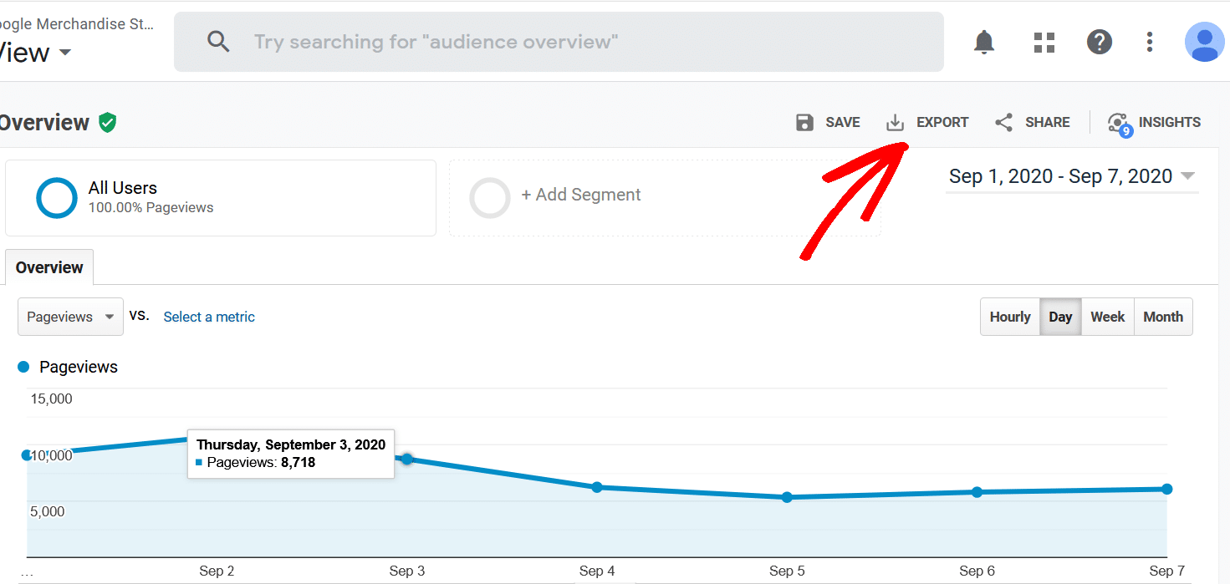This screenshot has width=1230, height=584.
Task: Click the Save floppy disk icon
Action: 804,123
